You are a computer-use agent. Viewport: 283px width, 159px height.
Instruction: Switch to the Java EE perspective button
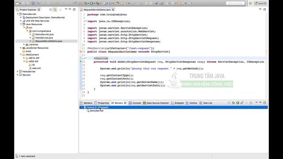(x=260, y=3)
